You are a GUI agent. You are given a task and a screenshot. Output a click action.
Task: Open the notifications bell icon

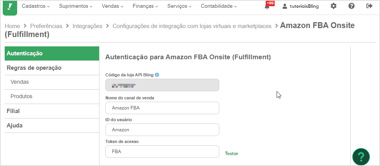coord(267,7)
